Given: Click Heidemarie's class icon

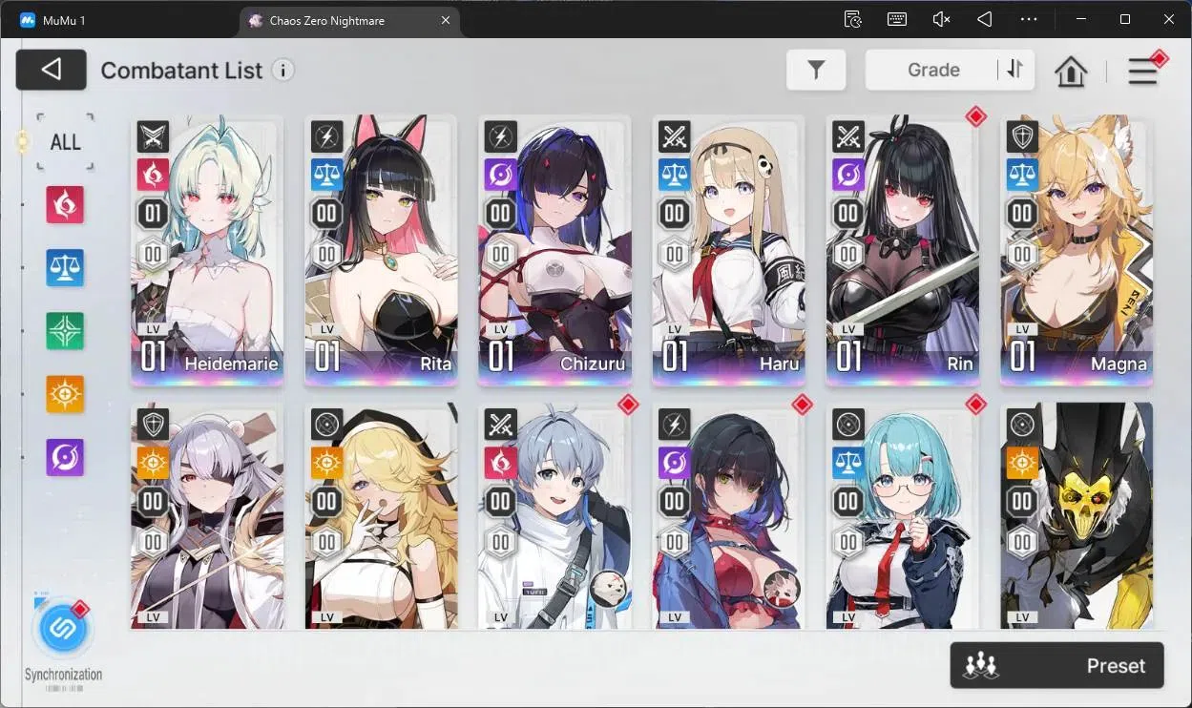Looking at the screenshot, I should click(153, 136).
